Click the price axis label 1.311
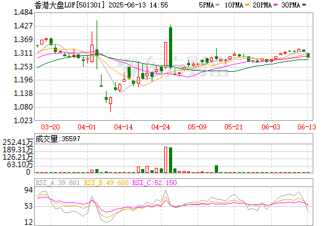322x226 pixels. pos(23,53)
